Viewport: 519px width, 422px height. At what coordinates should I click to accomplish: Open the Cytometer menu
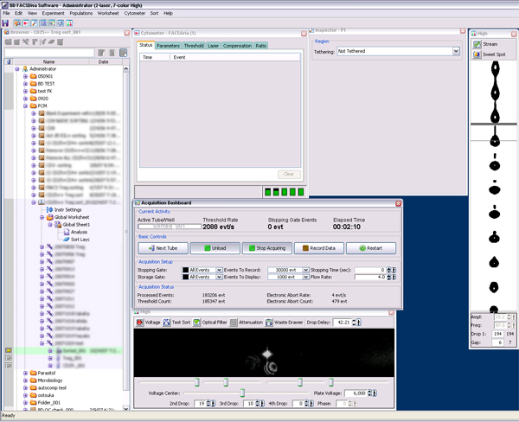(134, 14)
